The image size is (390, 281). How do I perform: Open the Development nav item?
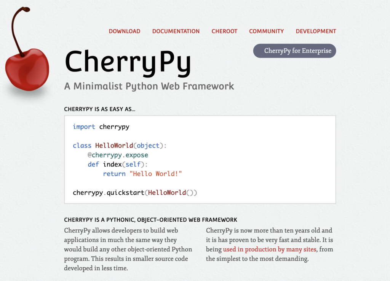click(316, 31)
